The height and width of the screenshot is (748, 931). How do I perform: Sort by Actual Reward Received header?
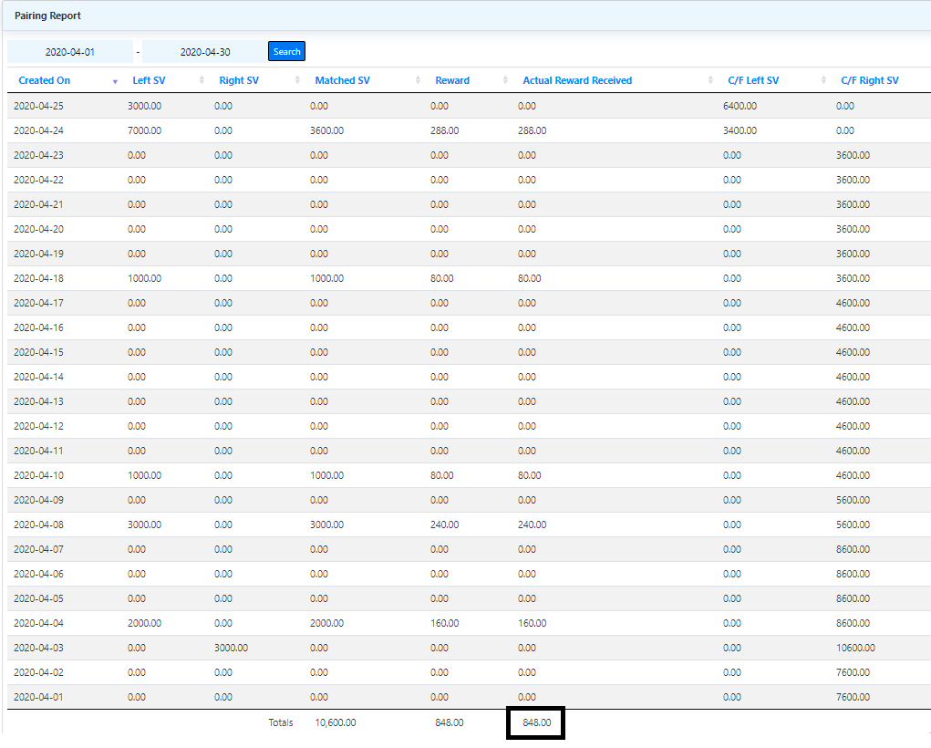tap(577, 80)
